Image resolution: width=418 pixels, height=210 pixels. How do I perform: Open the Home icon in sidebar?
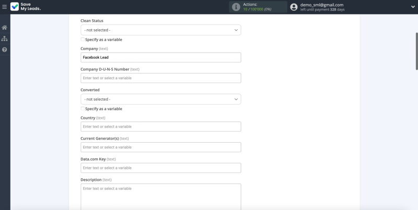[5, 27]
